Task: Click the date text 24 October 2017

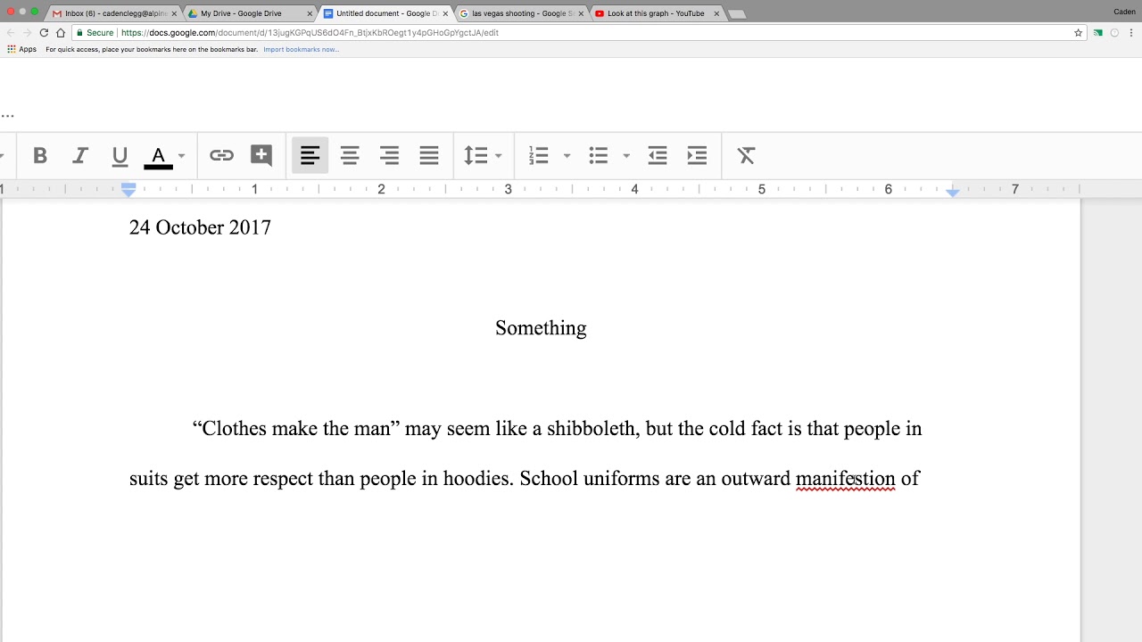Action: click(x=200, y=227)
